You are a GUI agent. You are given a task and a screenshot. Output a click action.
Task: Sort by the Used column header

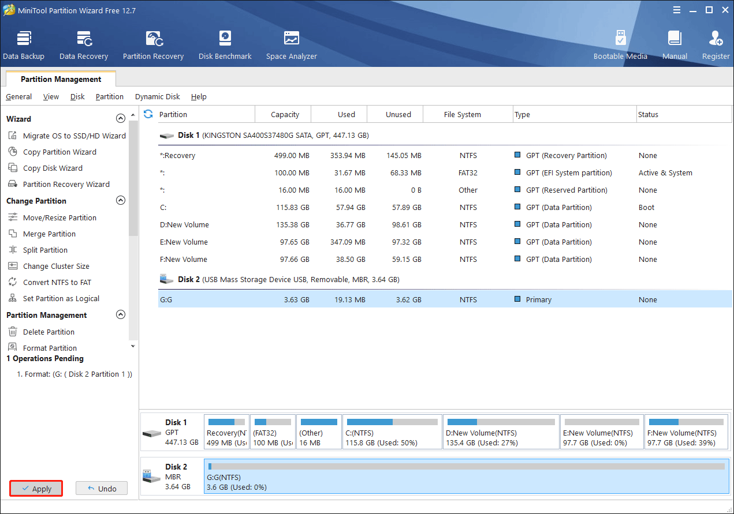click(339, 114)
